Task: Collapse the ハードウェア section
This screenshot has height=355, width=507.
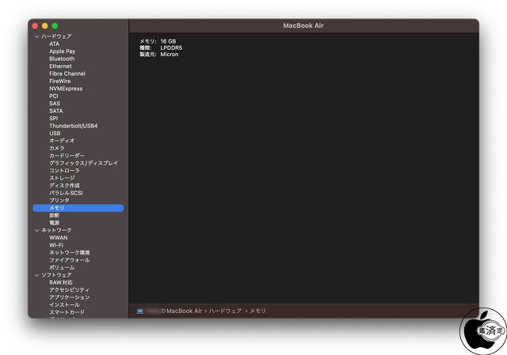Action: pyautogui.click(x=36, y=36)
